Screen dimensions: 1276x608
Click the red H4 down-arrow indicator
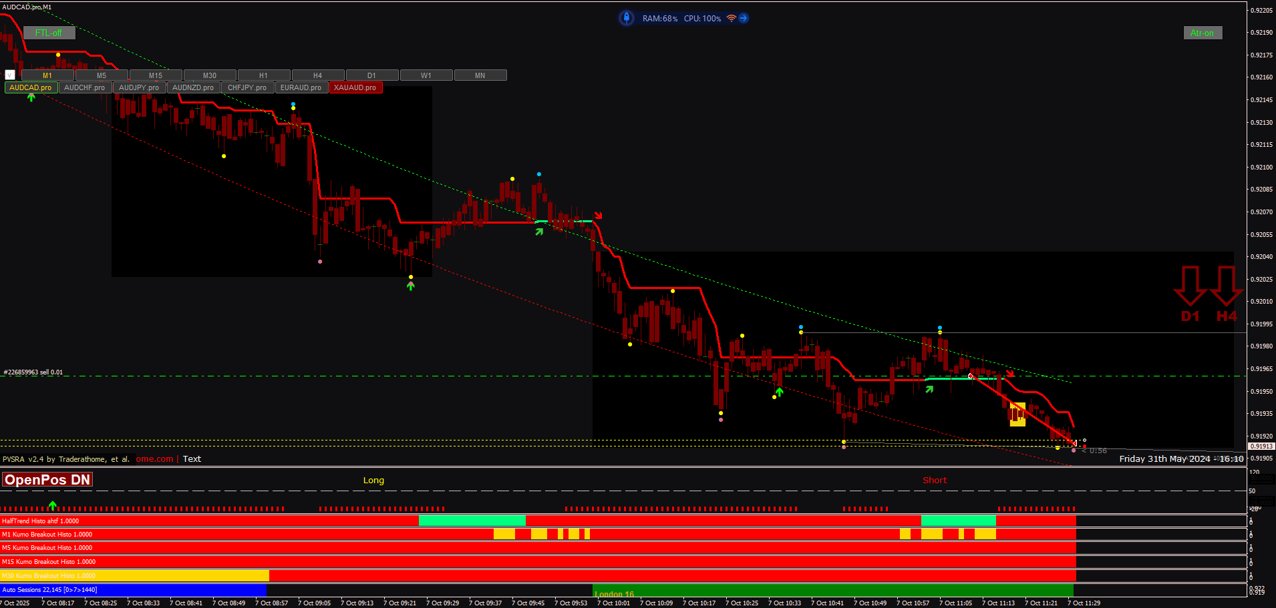click(1227, 294)
